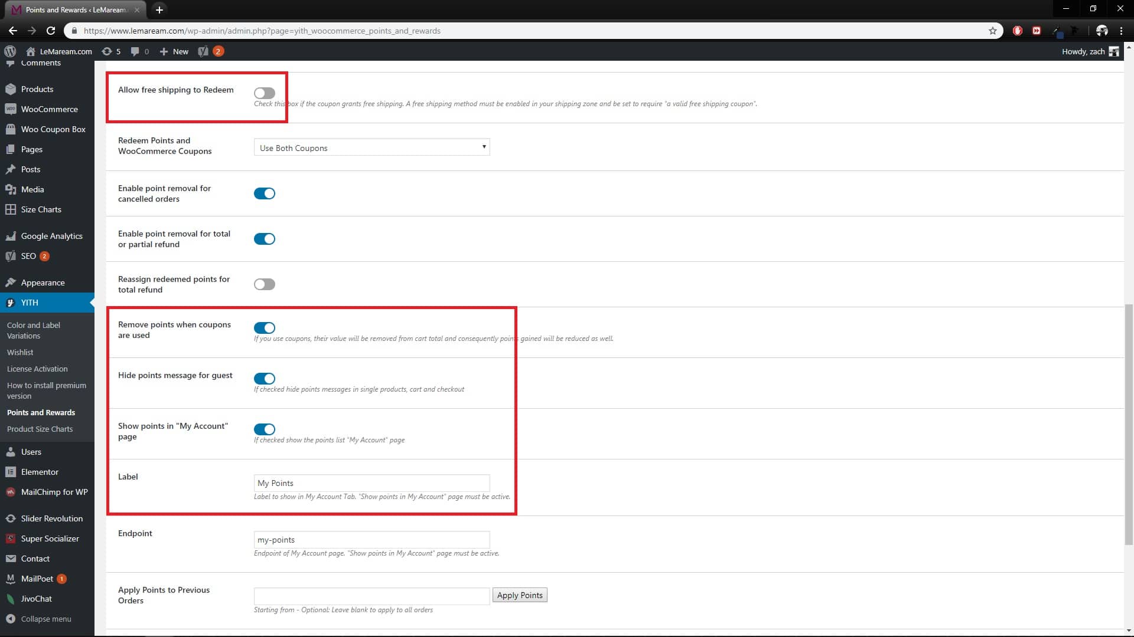
Task: Enable Reassign redeemed points for total refund
Action: [265, 284]
